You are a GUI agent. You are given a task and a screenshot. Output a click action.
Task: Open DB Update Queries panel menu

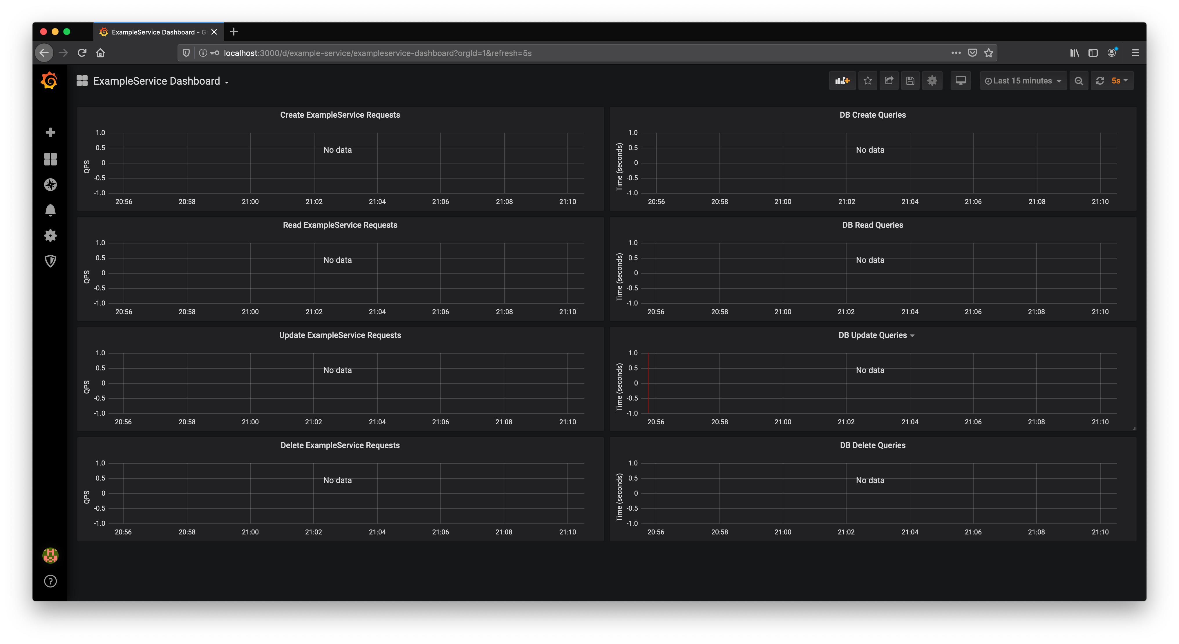pyautogui.click(x=876, y=335)
